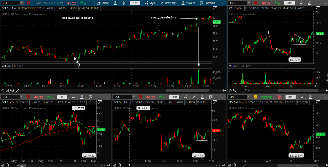Open the Patterns menu
The height and width of the screenshot is (167, 328).
click(208, 3)
